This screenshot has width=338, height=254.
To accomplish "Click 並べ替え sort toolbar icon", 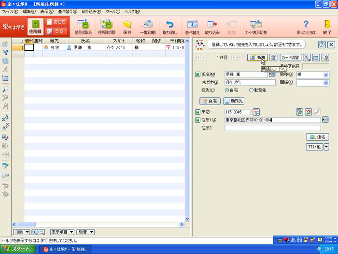I will tap(192, 27).
